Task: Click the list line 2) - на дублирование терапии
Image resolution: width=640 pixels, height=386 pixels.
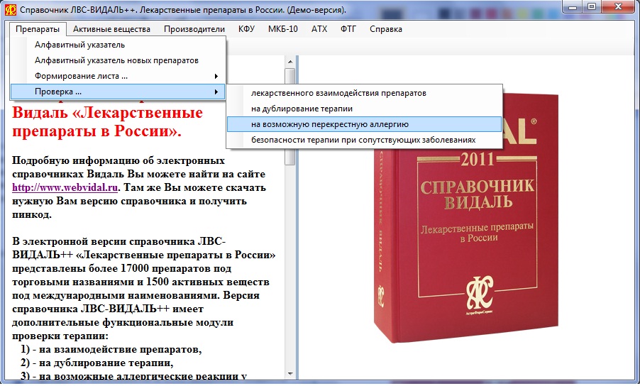Action: pos(97,363)
